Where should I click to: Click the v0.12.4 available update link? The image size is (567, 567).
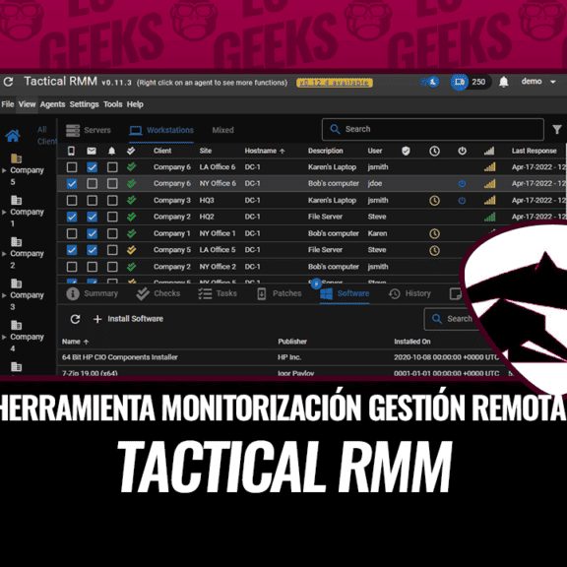(335, 83)
